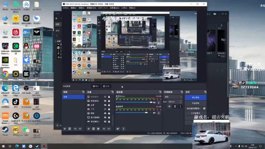Open Microsoft Edge from the taskbar
265x149 pixels.
pyautogui.click(x=17, y=146)
